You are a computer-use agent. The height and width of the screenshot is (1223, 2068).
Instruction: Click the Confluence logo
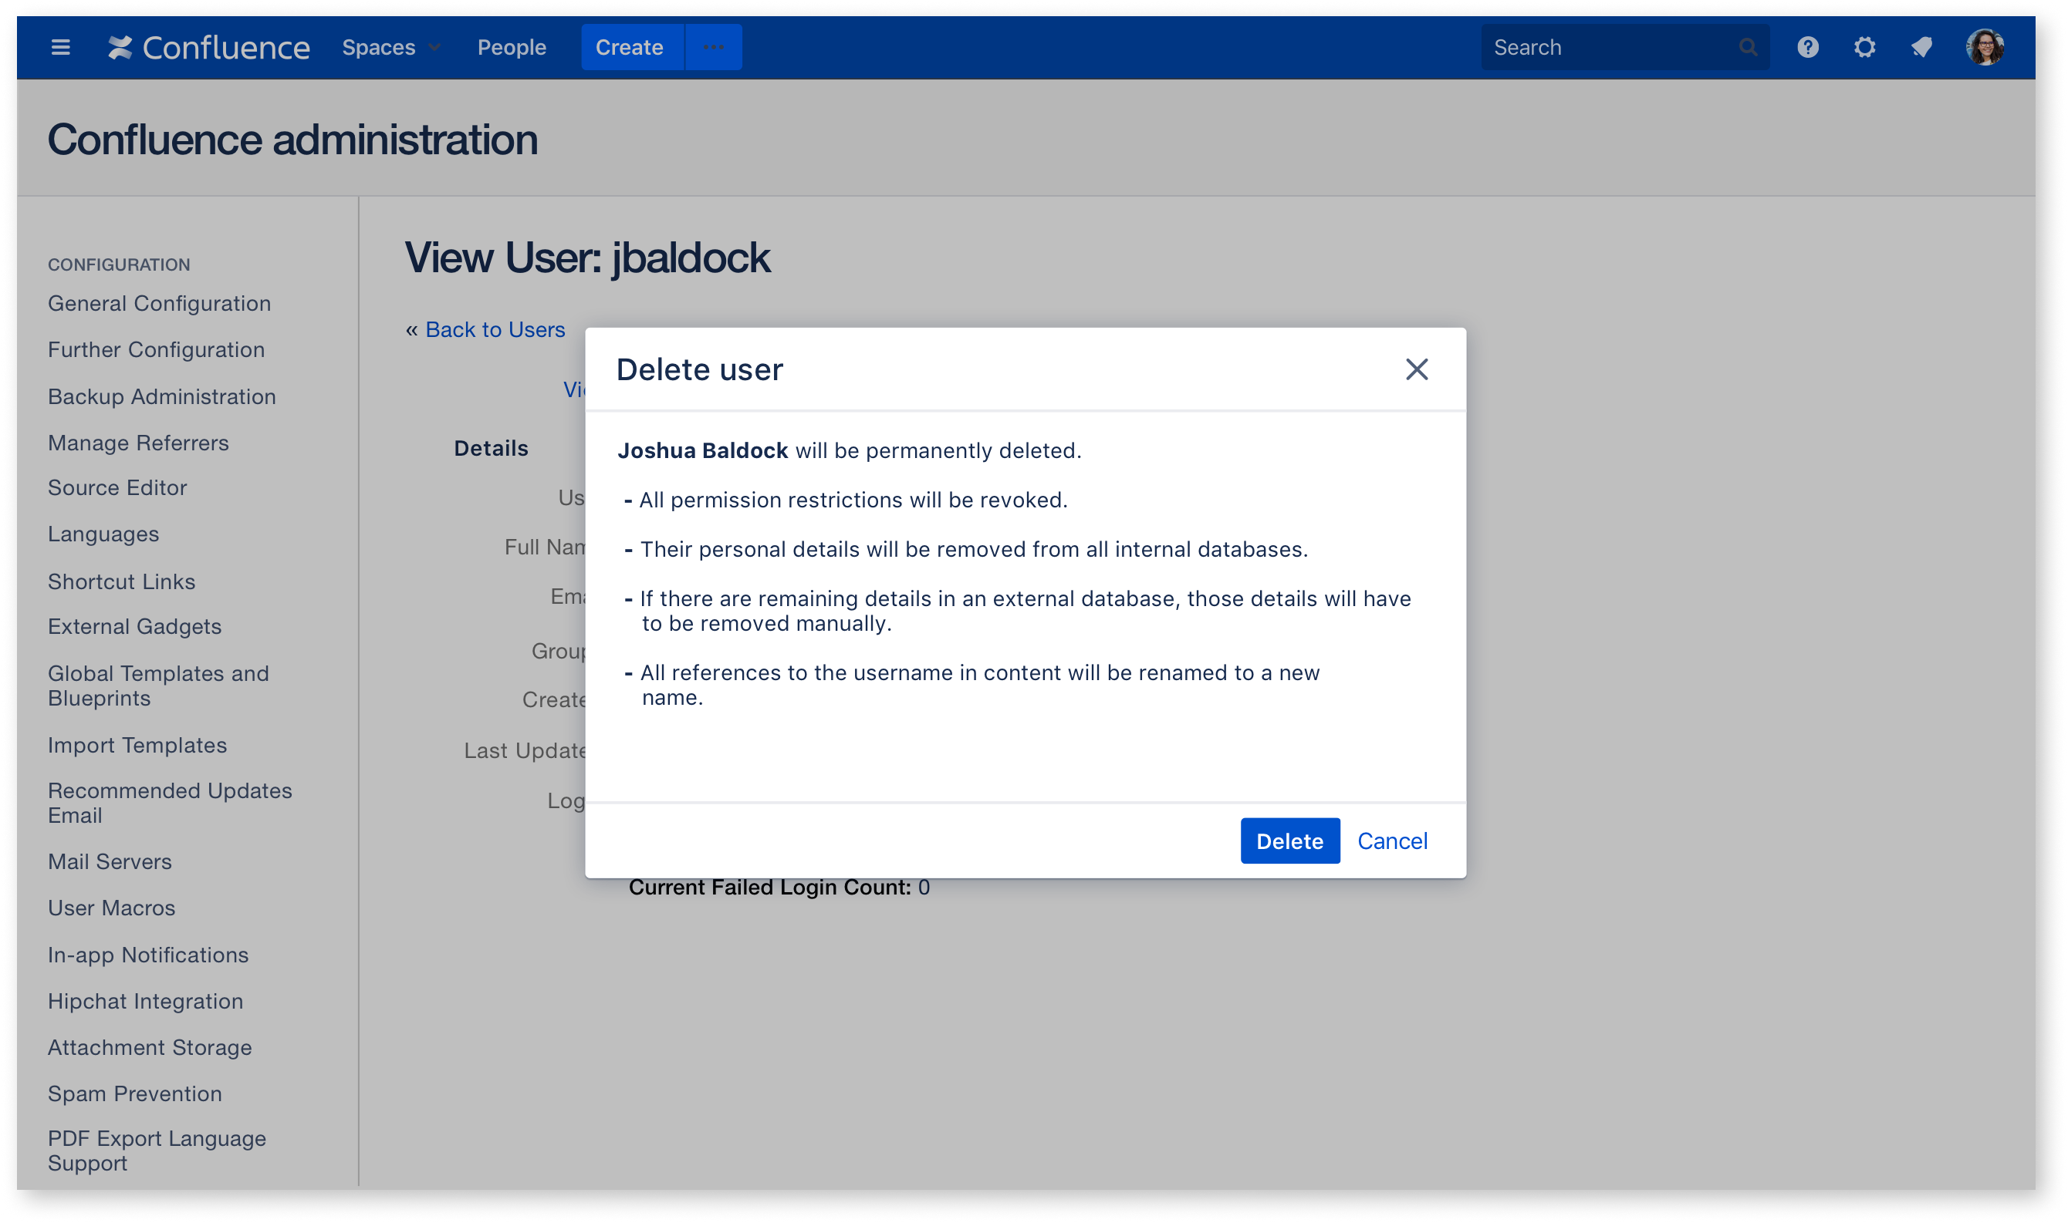point(208,48)
